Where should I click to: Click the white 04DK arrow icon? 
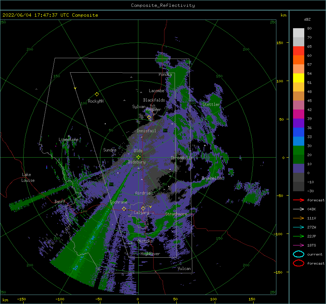pyautogui.click(x=298, y=209)
